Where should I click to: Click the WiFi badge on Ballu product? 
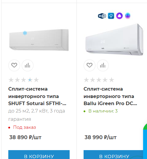pyautogui.click(x=102, y=16)
